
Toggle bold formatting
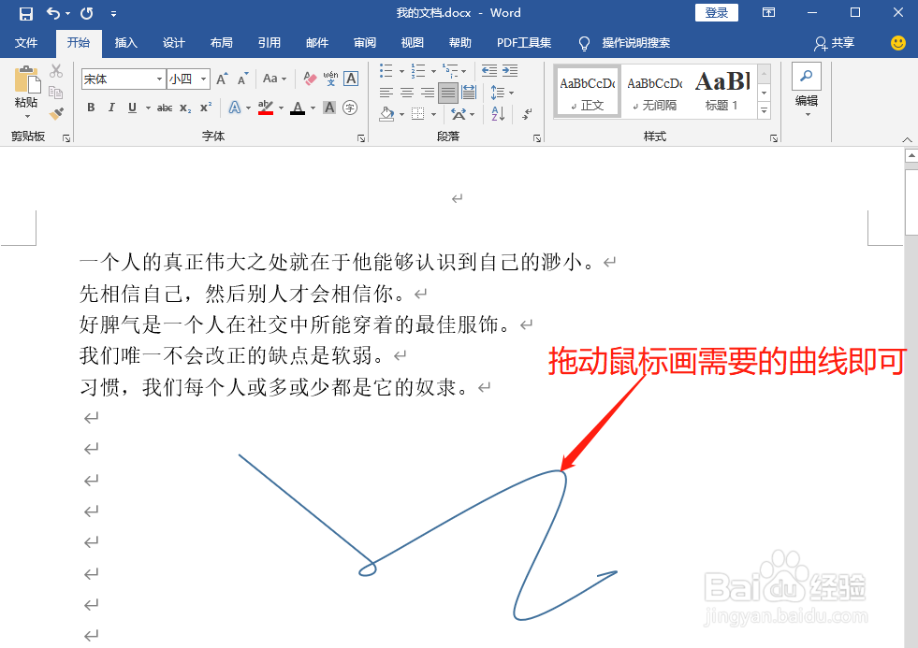coord(91,108)
